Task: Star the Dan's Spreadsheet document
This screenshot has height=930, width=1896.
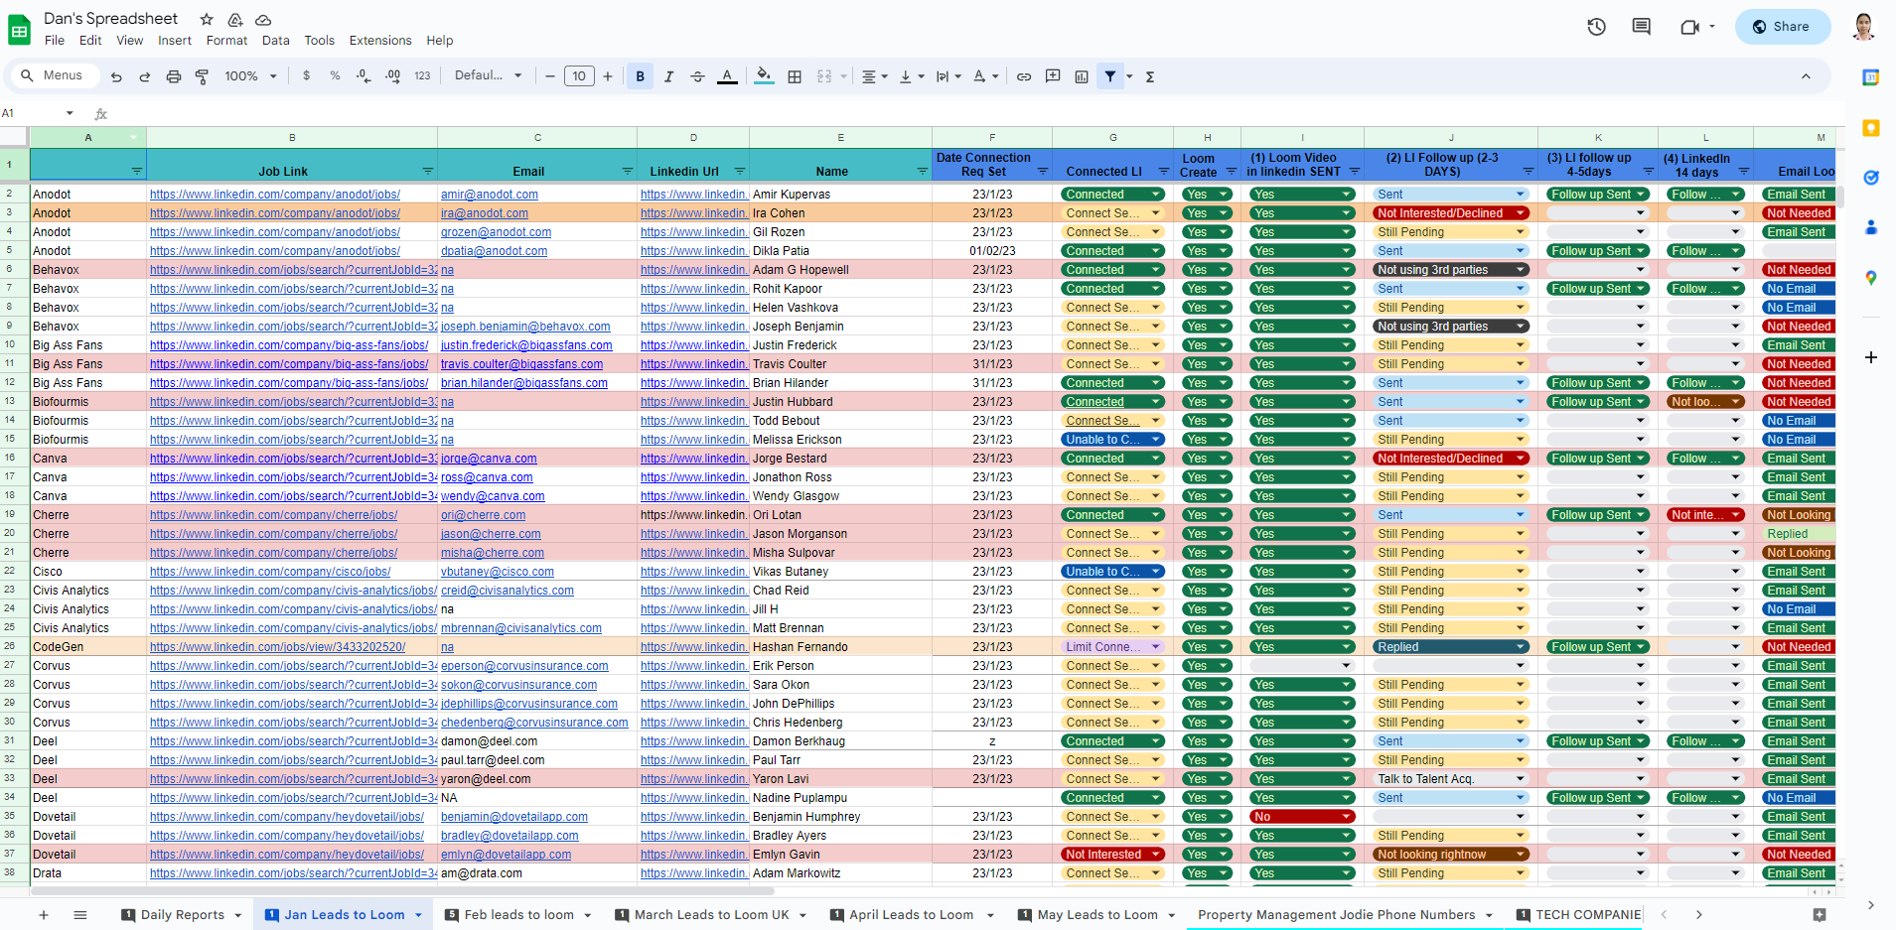Action: [x=207, y=19]
